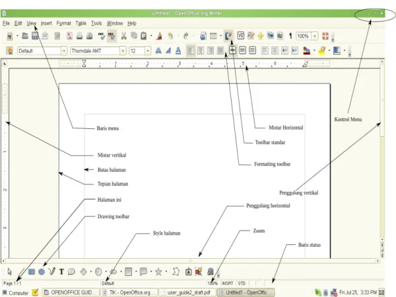Click the Help lifesaver icon
Image resolution: width=396 pixels, height=297 pixels.
click(326, 36)
